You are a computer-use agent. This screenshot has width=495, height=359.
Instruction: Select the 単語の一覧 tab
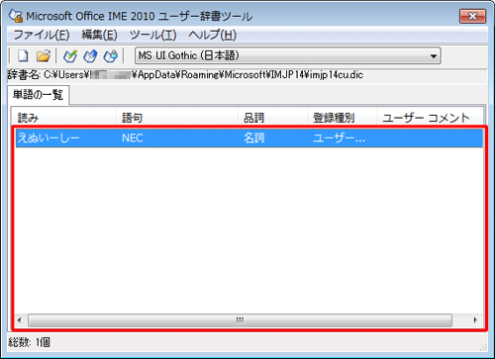click(x=38, y=95)
